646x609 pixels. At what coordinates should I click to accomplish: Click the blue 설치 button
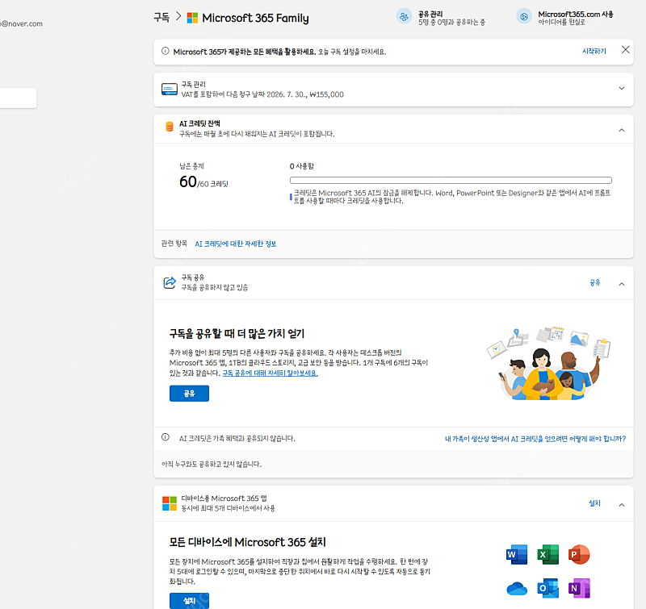coord(189,601)
